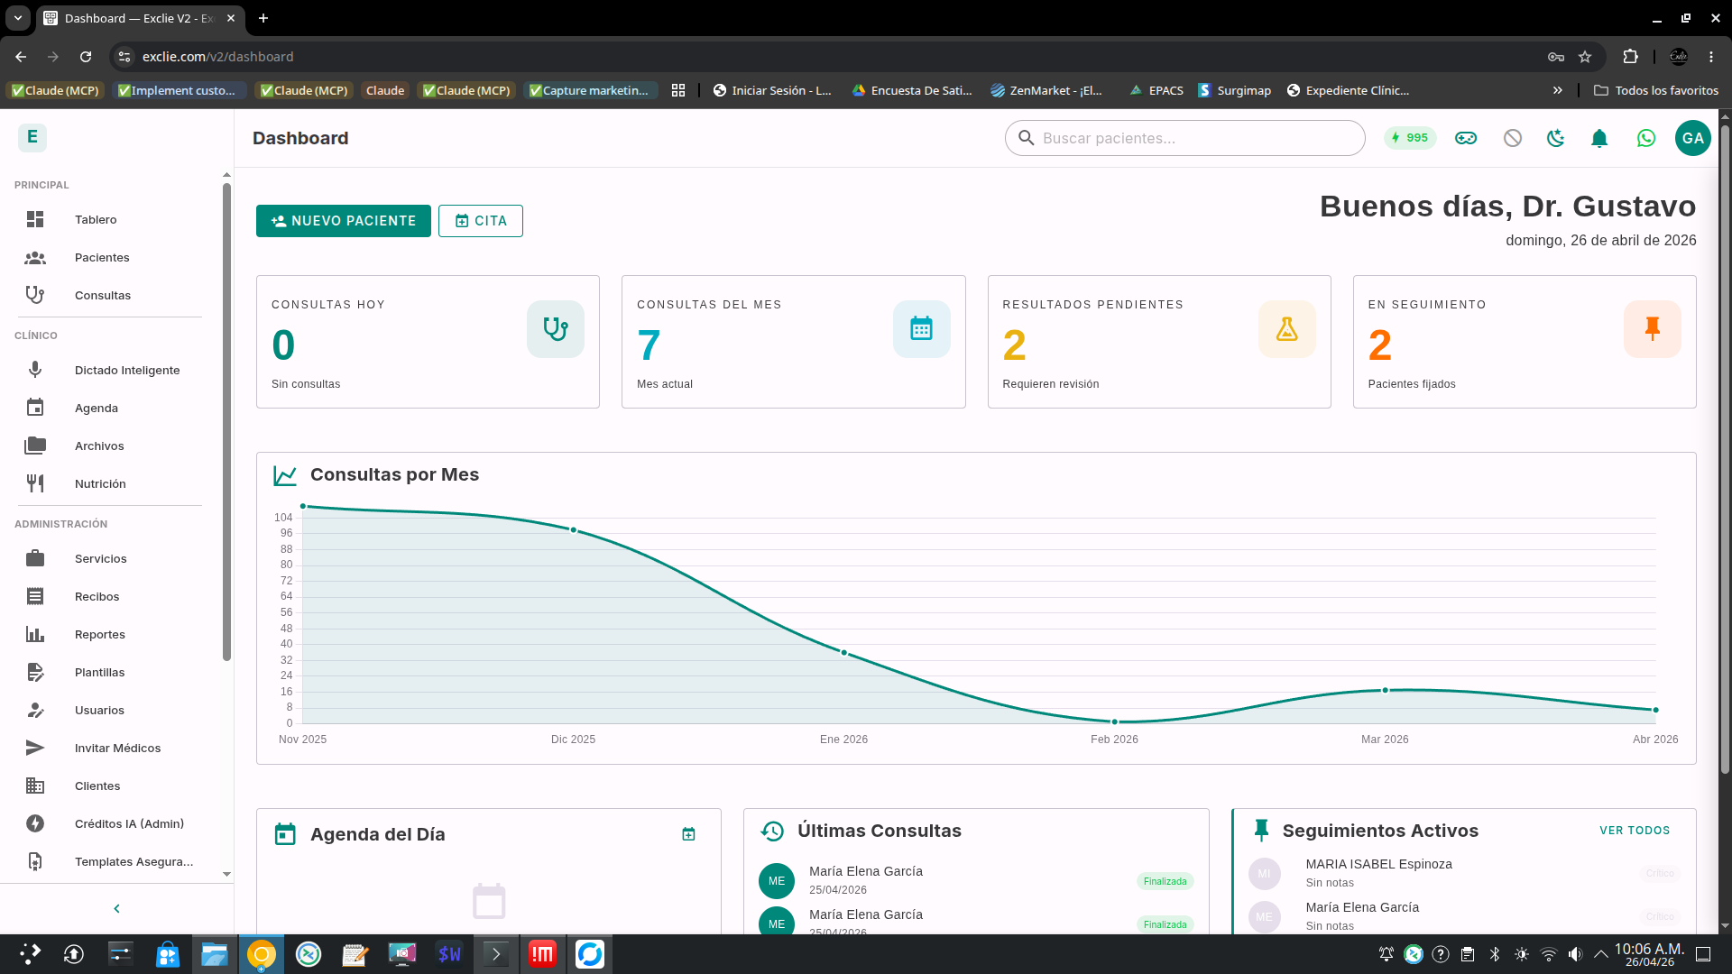Toggle dark mode with moon icon
The height and width of the screenshot is (974, 1732).
[x=1555, y=138]
